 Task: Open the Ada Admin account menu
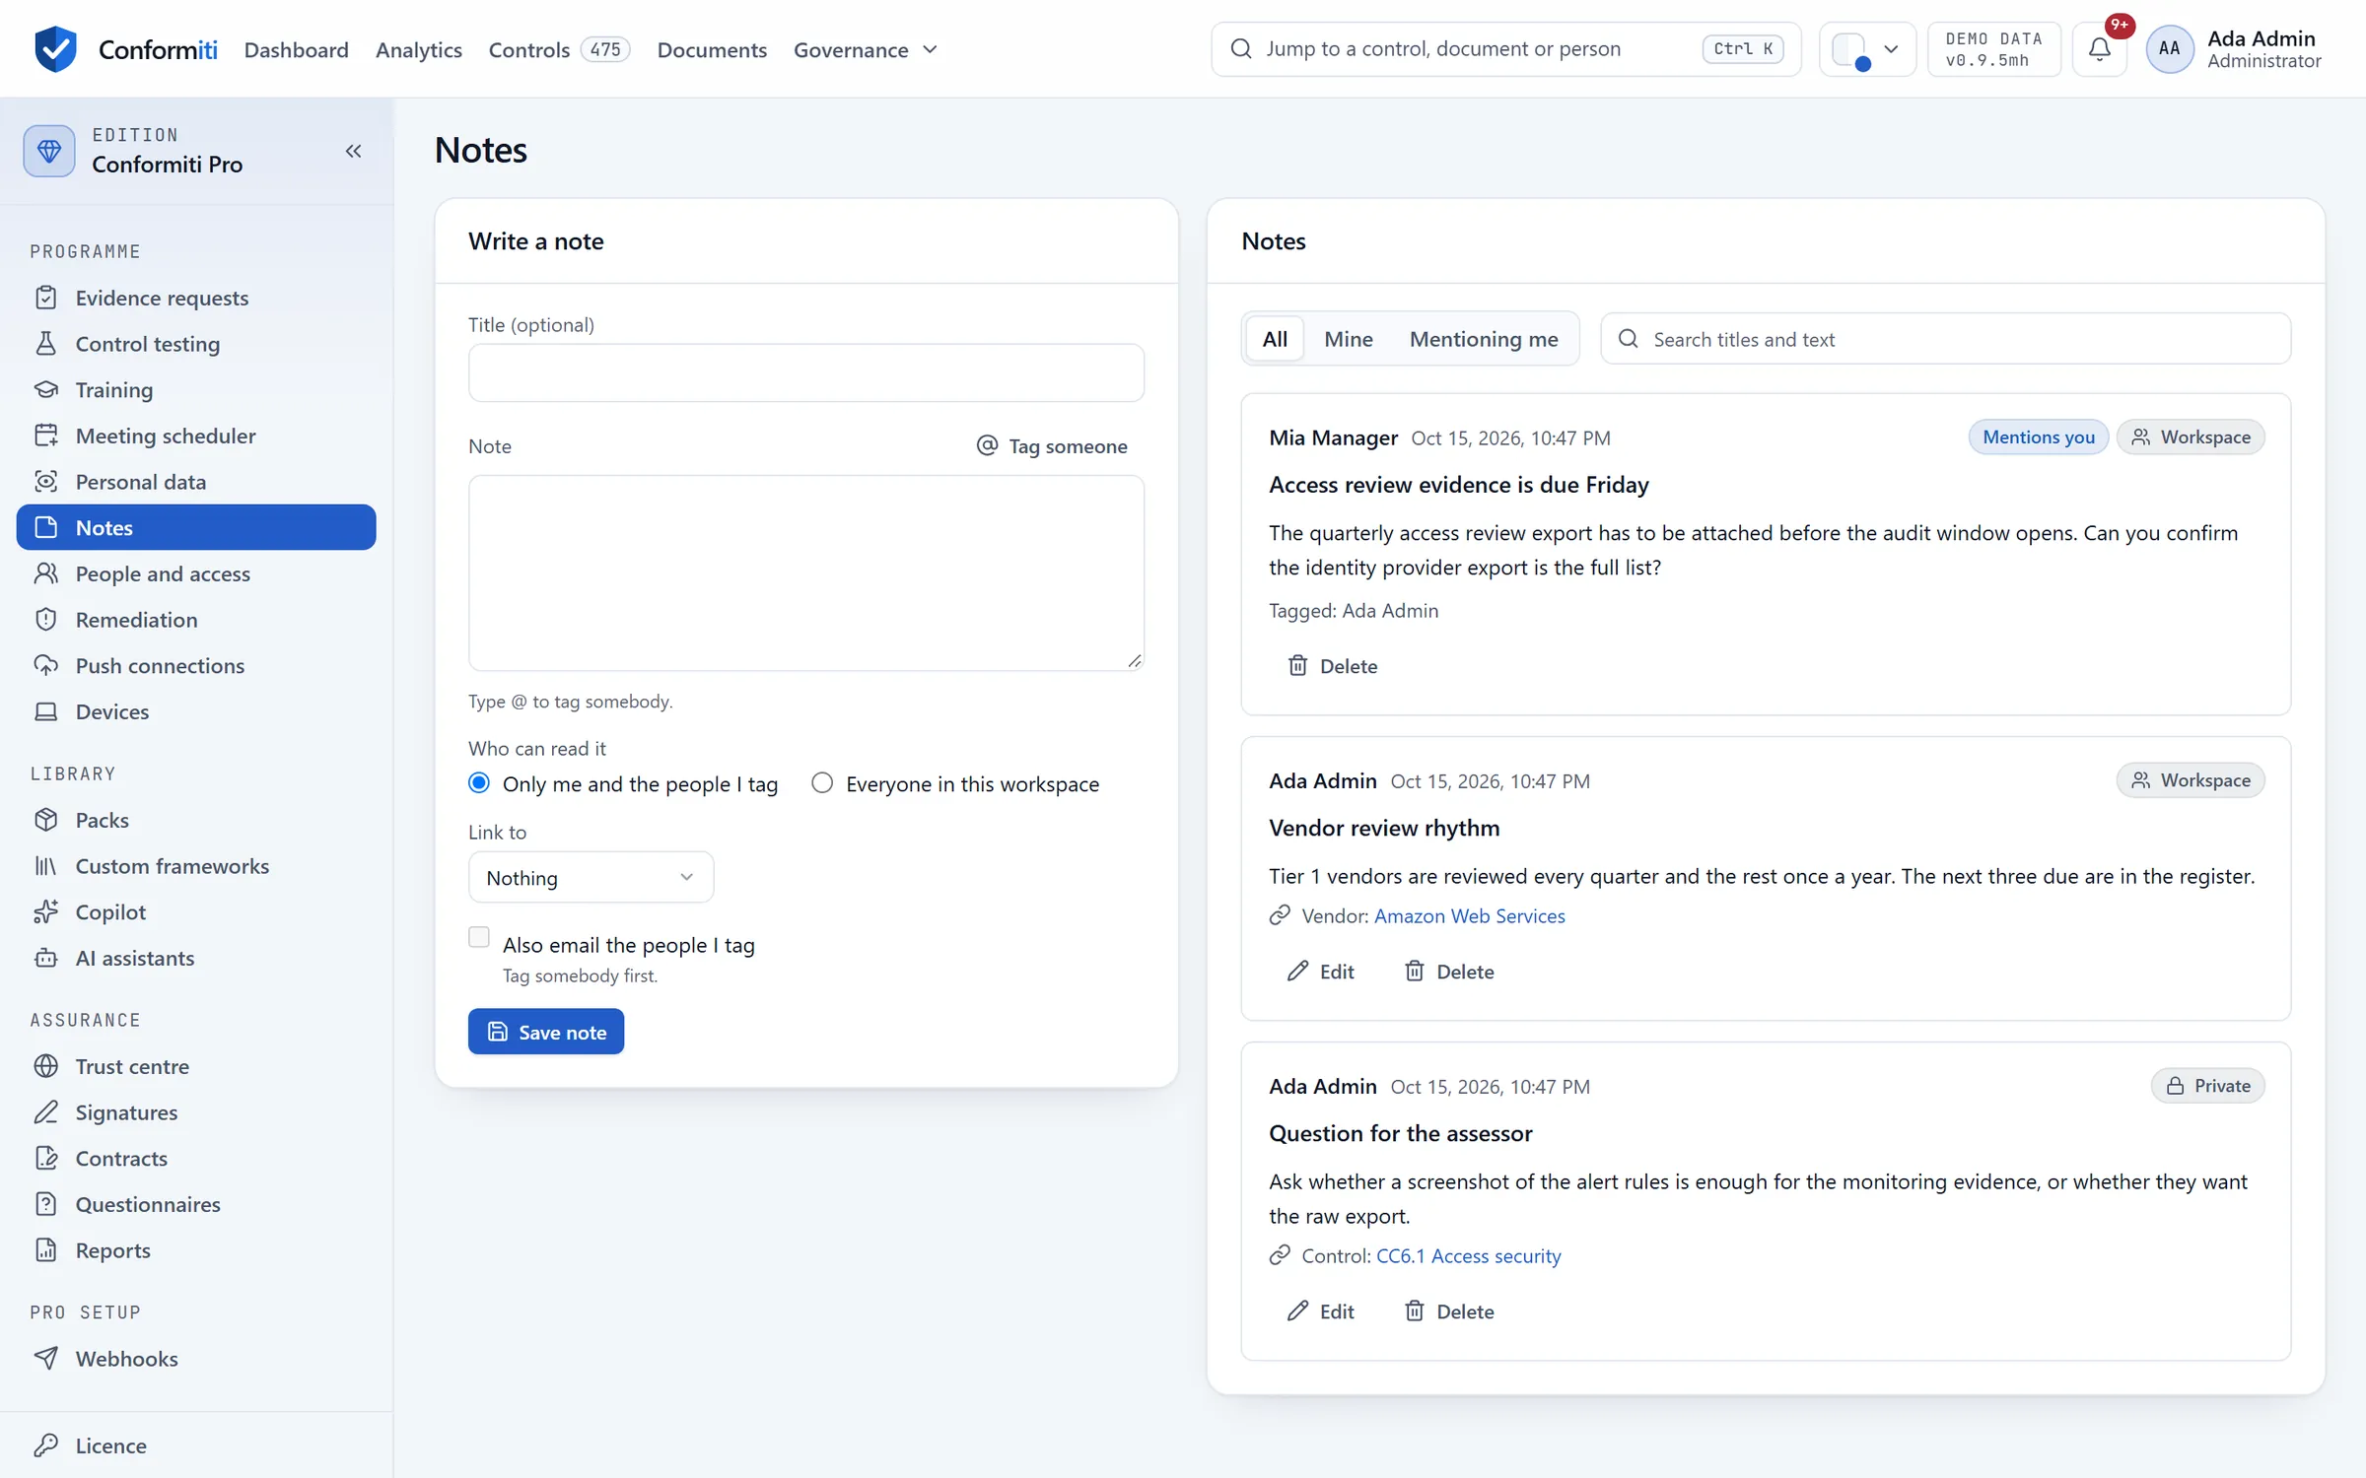(x=2235, y=49)
